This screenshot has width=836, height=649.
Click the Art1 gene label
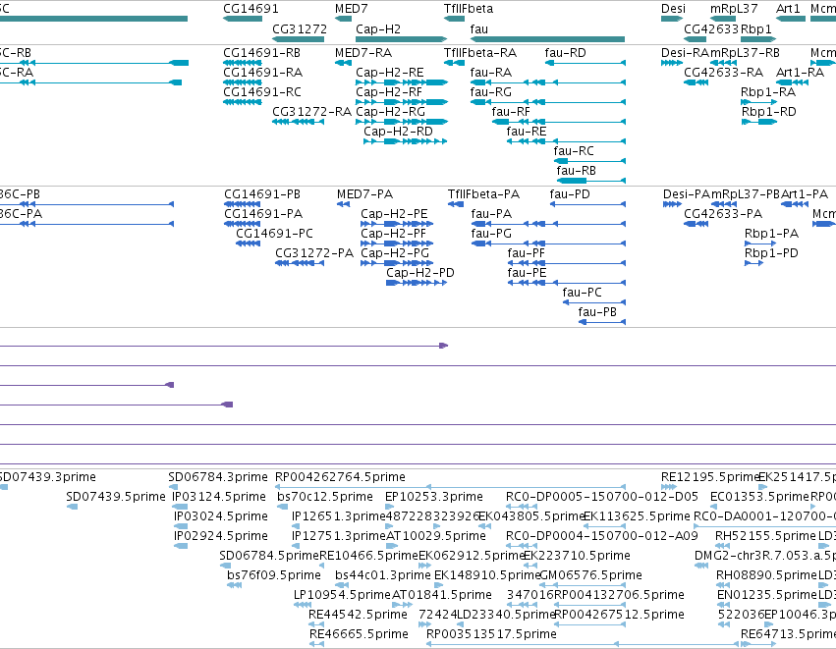788,9
